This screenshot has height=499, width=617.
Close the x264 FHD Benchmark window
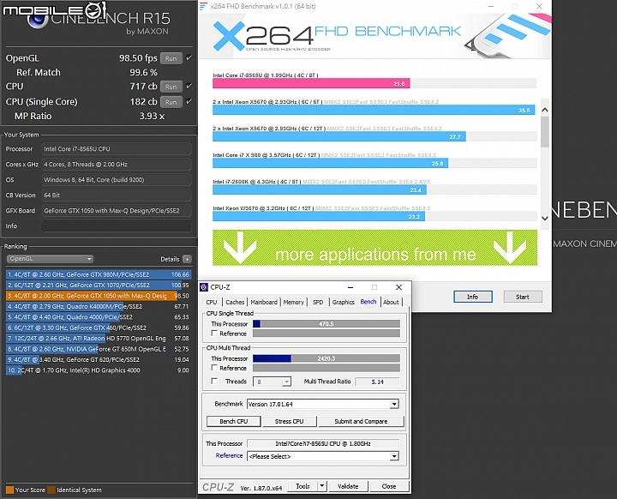click(540, 6)
